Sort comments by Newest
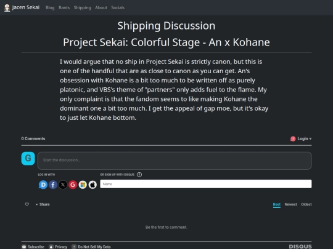Image resolution: width=333 pixels, height=249 pixels. click(290, 204)
